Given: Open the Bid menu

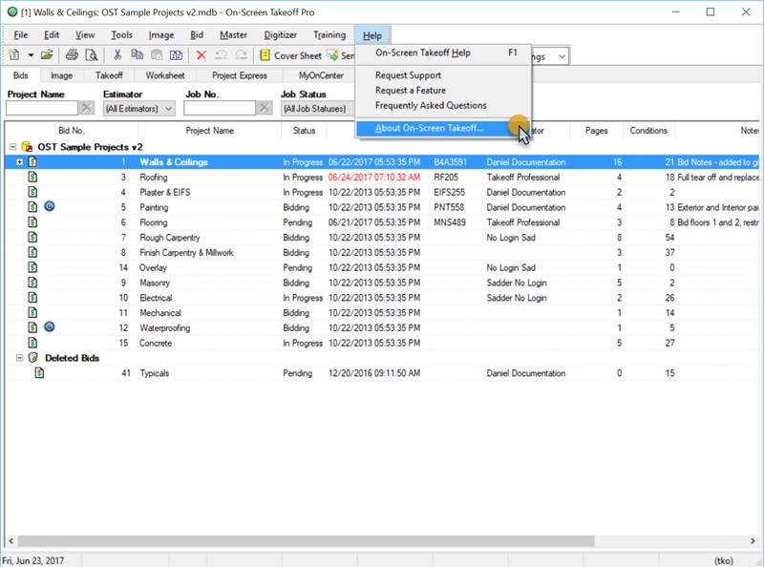Looking at the screenshot, I should [x=197, y=35].
